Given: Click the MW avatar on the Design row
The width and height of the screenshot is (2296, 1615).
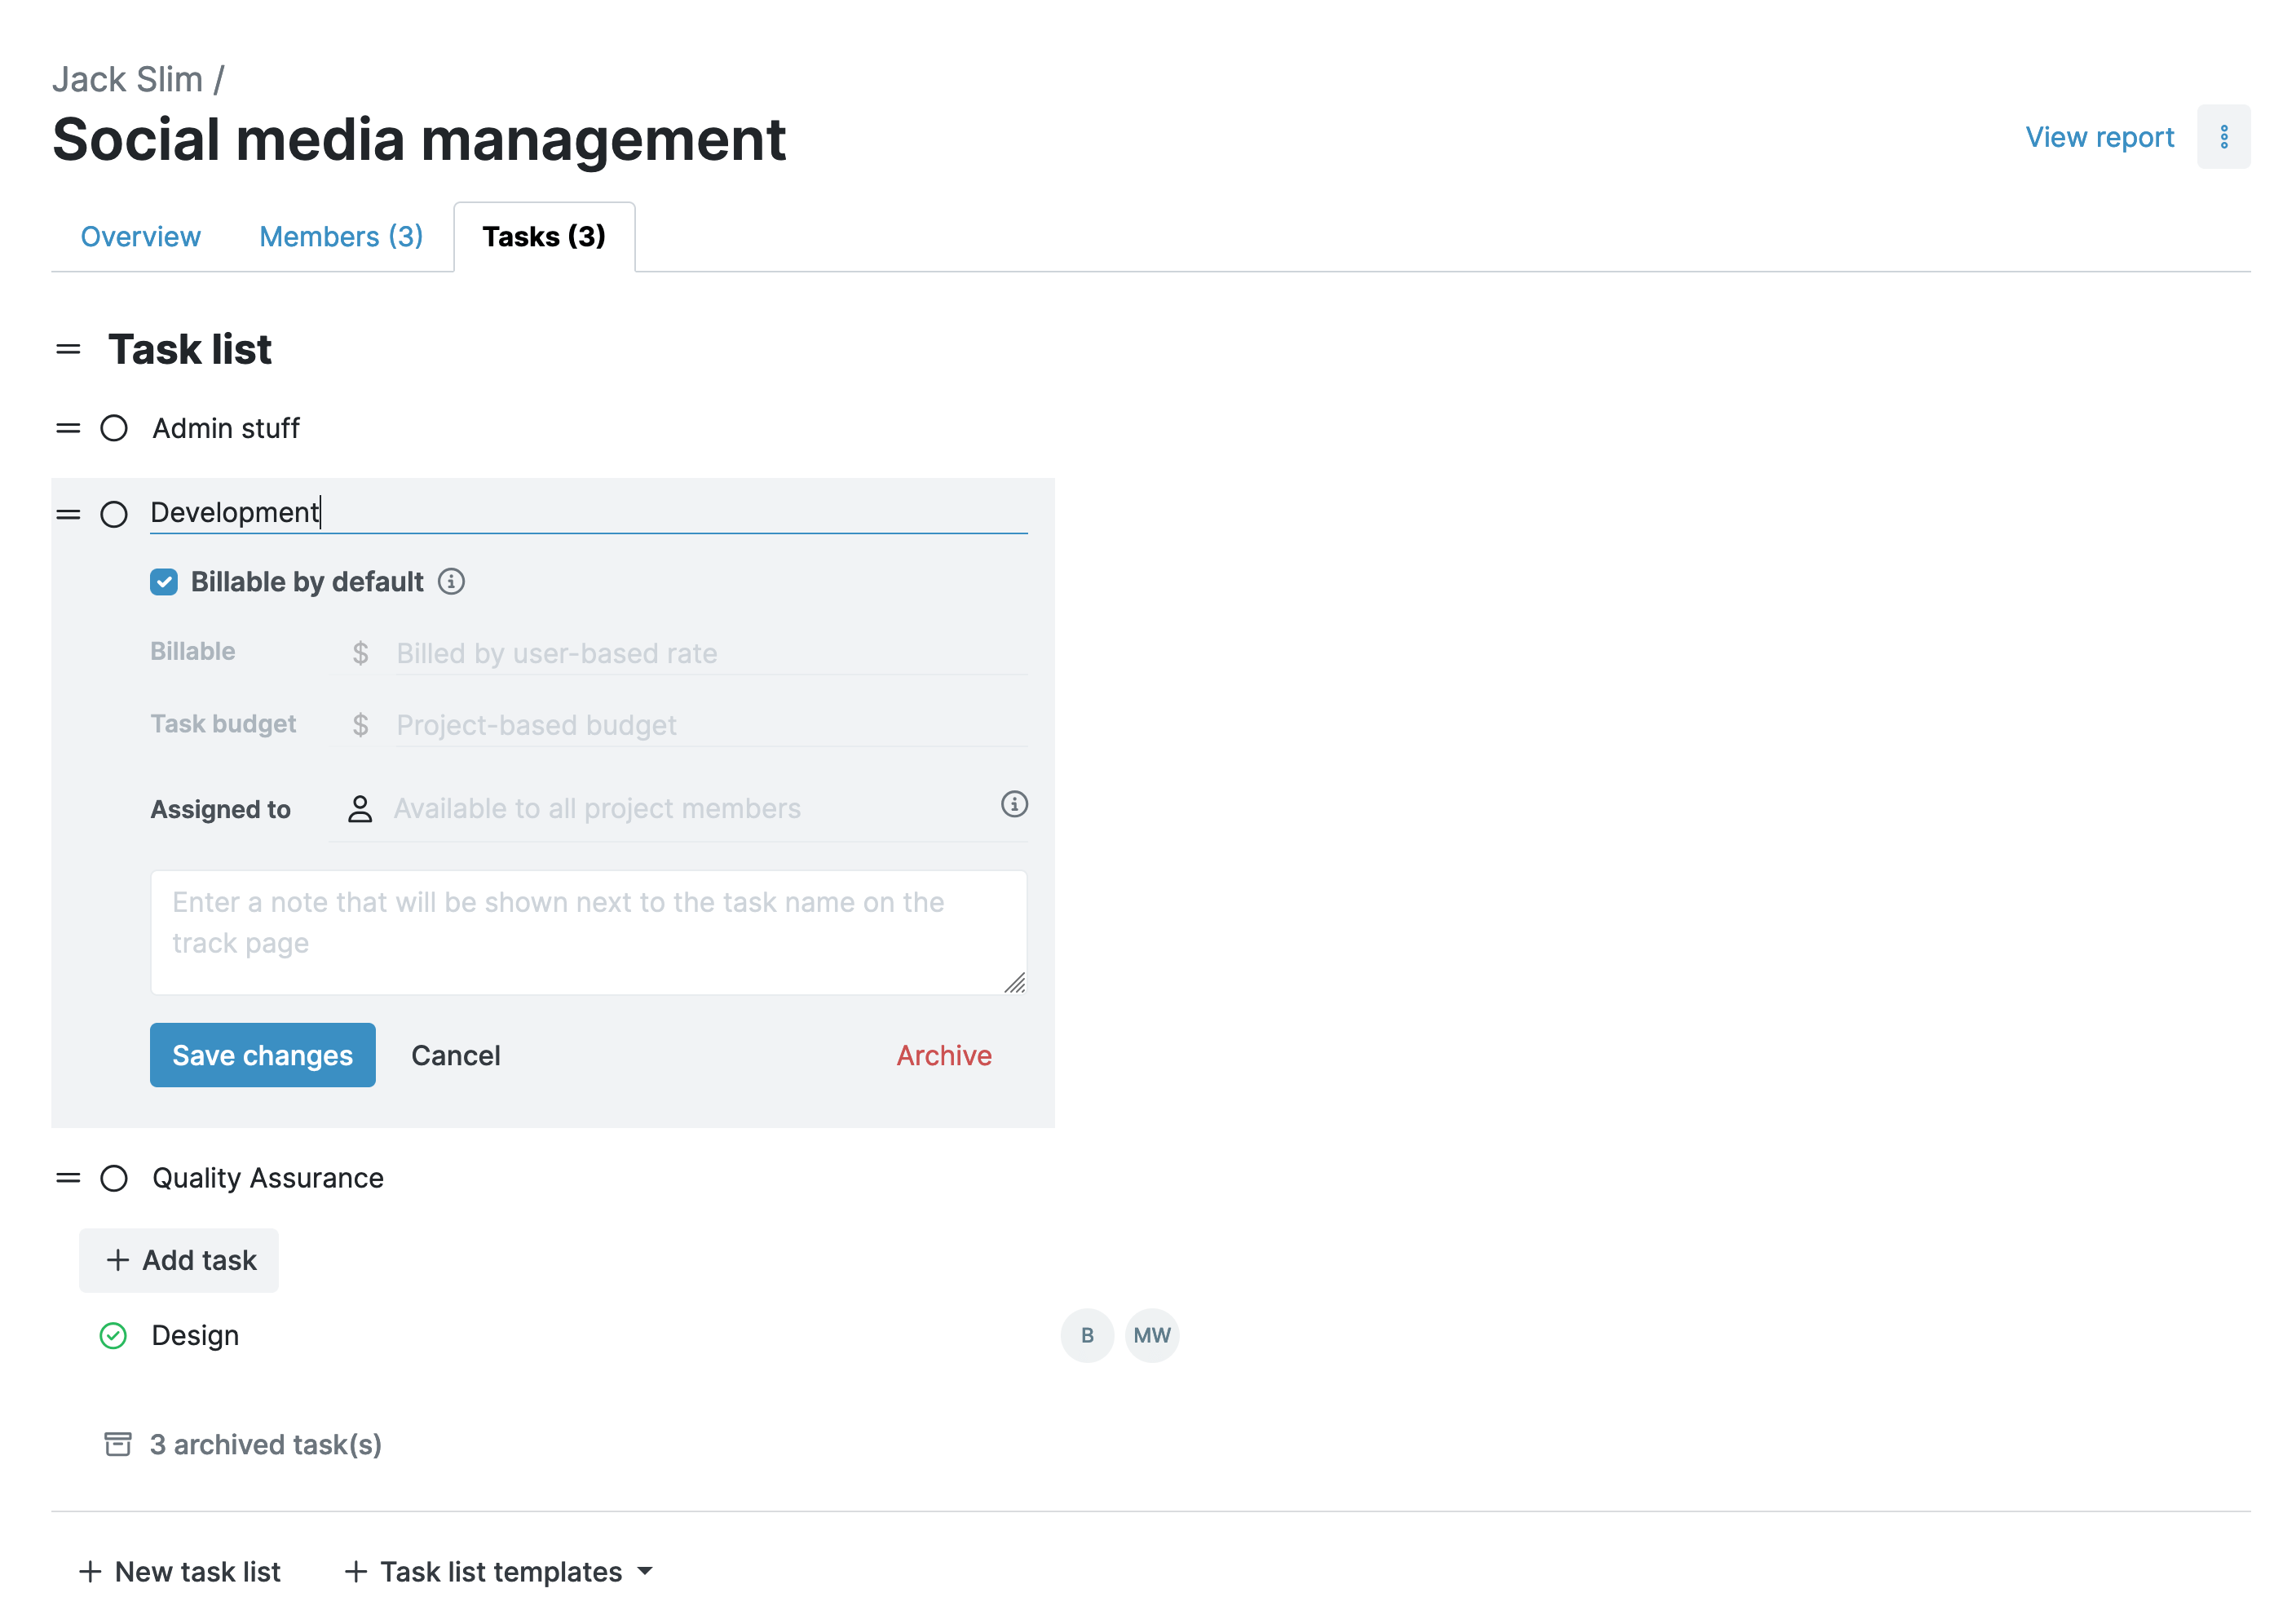Looking at the screenshot, I should pos(1152,1335).
